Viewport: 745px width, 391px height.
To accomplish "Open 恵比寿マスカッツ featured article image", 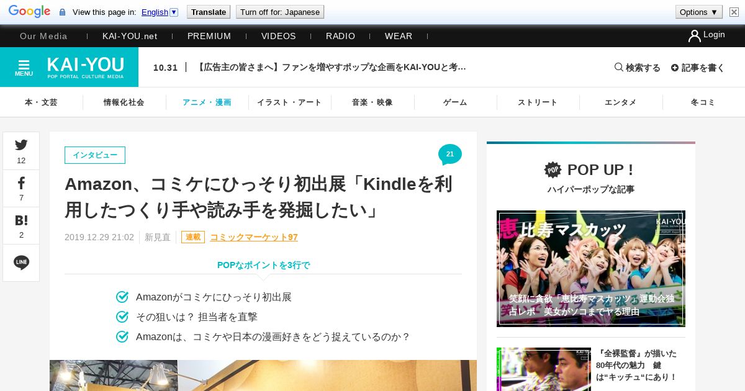I will coord(591,268).
